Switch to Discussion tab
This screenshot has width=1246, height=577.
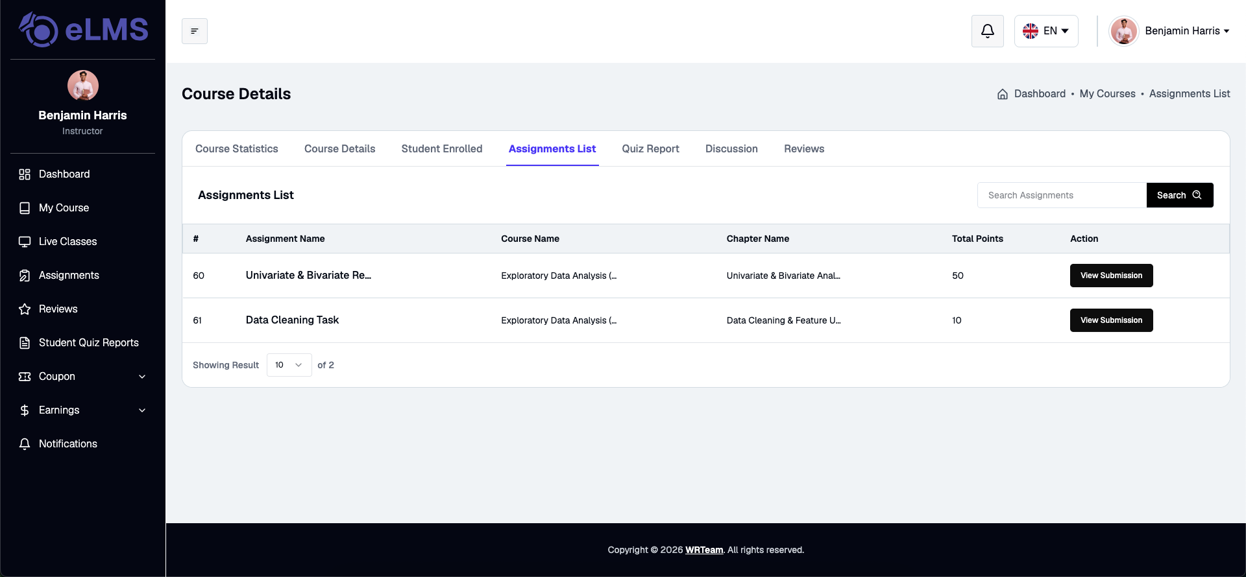coord(731,149)
